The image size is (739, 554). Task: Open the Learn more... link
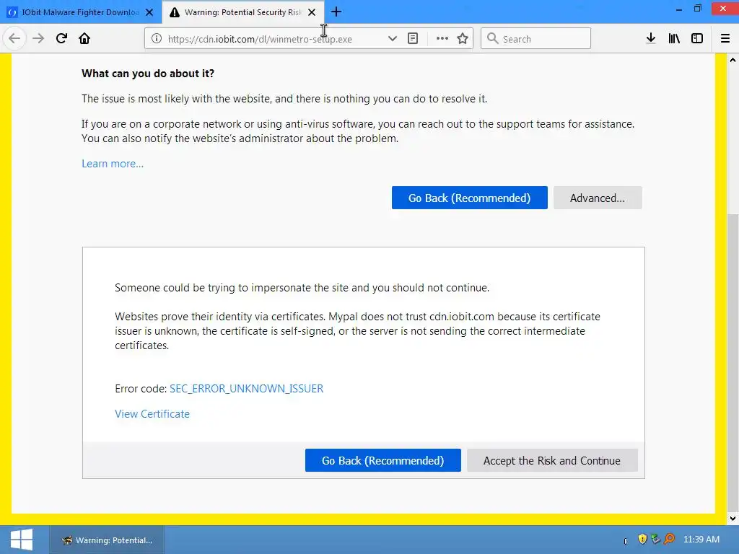[113, 164]
